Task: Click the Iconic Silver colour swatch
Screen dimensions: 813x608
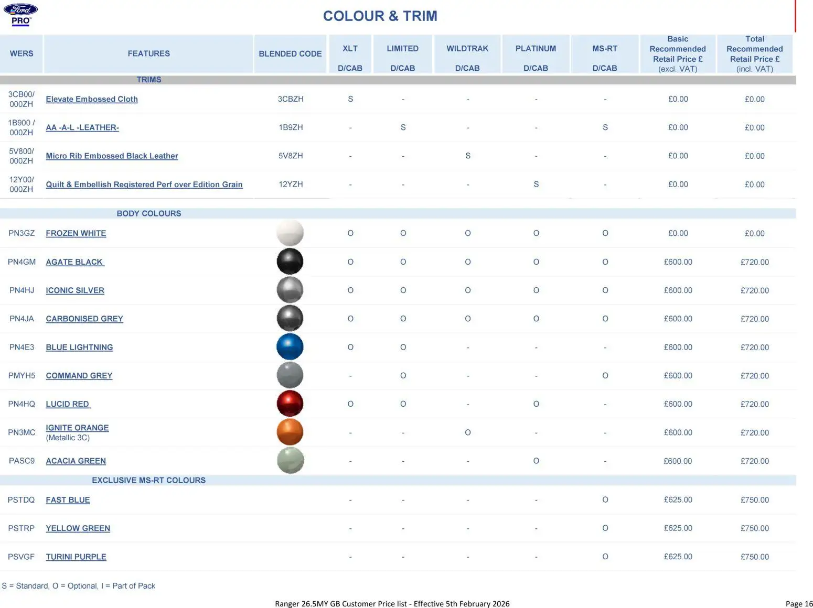Action: (x=290, y=290)
